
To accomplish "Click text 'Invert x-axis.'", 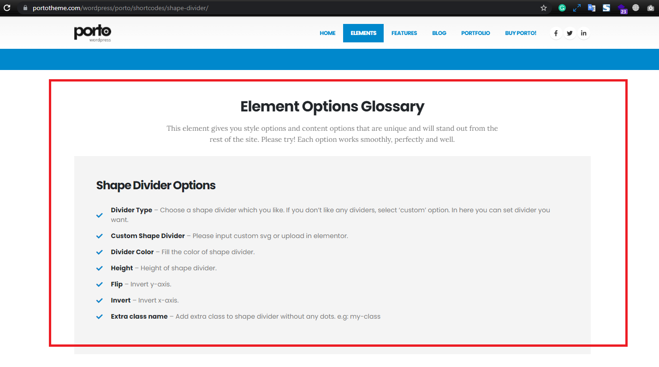I will [159, 300].
